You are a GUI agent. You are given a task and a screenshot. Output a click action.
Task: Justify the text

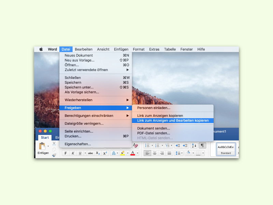[x=169, y=153]
